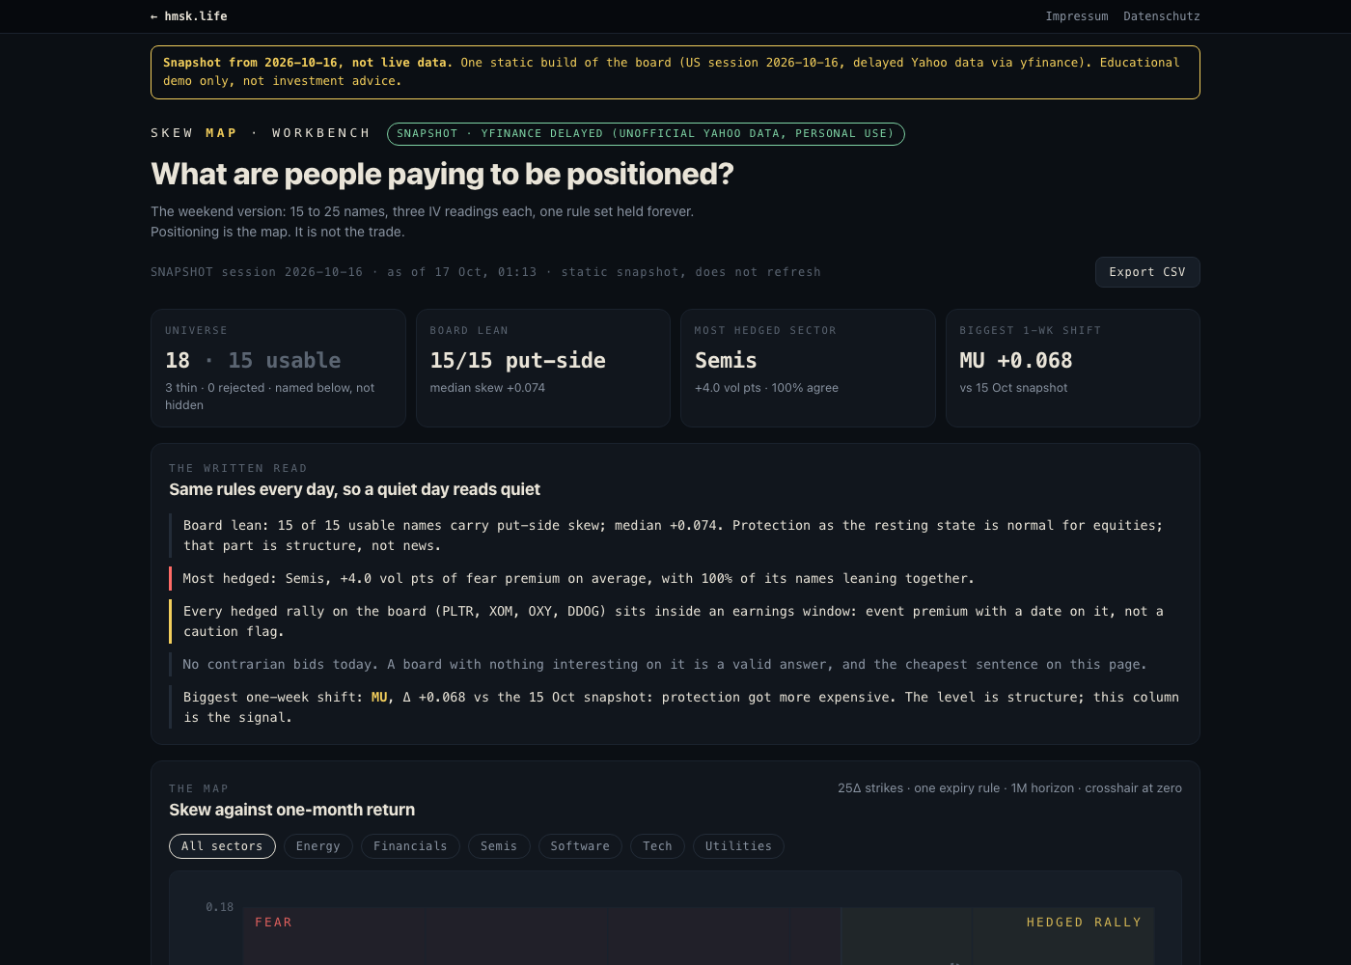This screenshot has height=965, width=1351.
Task: Click the HEDGED RALLY quadrant label
Action: pyautogui.click(x=1084, y=923)
